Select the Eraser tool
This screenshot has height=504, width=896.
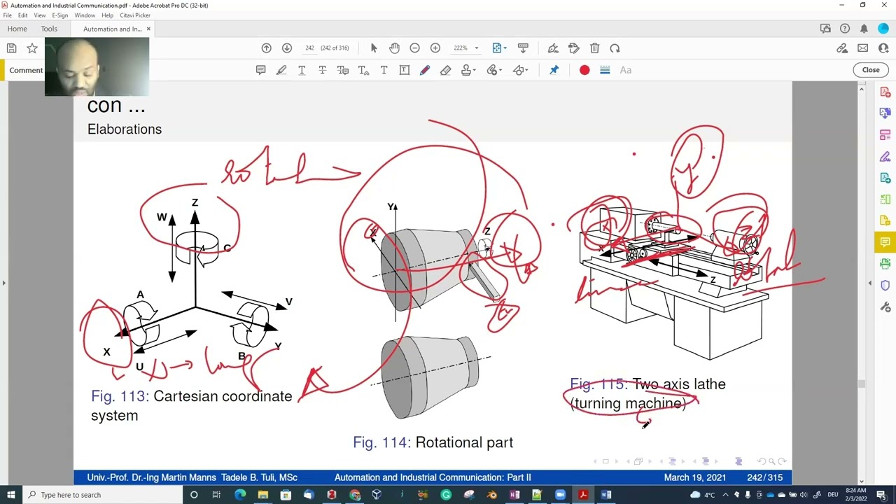[445, 70]
